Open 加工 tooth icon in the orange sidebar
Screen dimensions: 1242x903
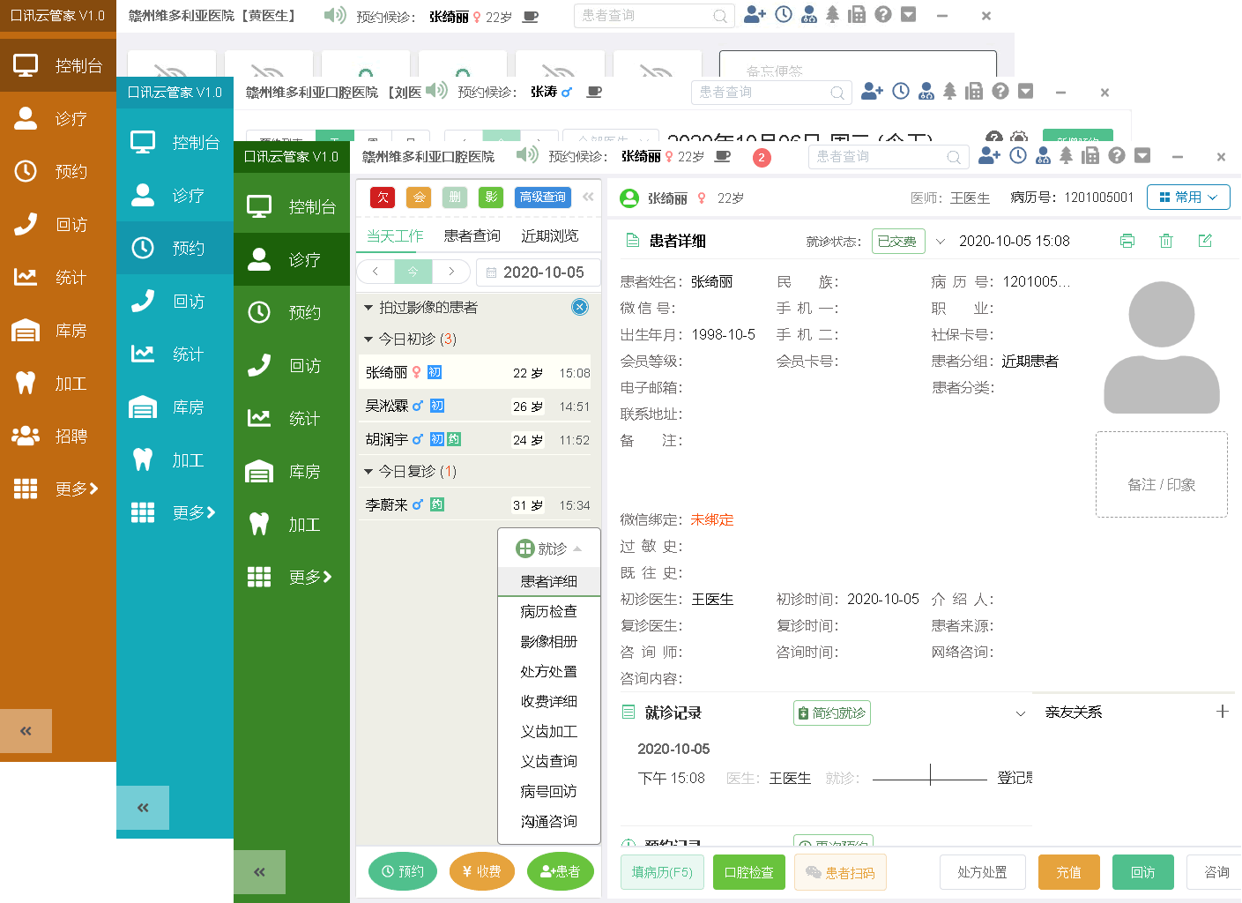(26, 383)
